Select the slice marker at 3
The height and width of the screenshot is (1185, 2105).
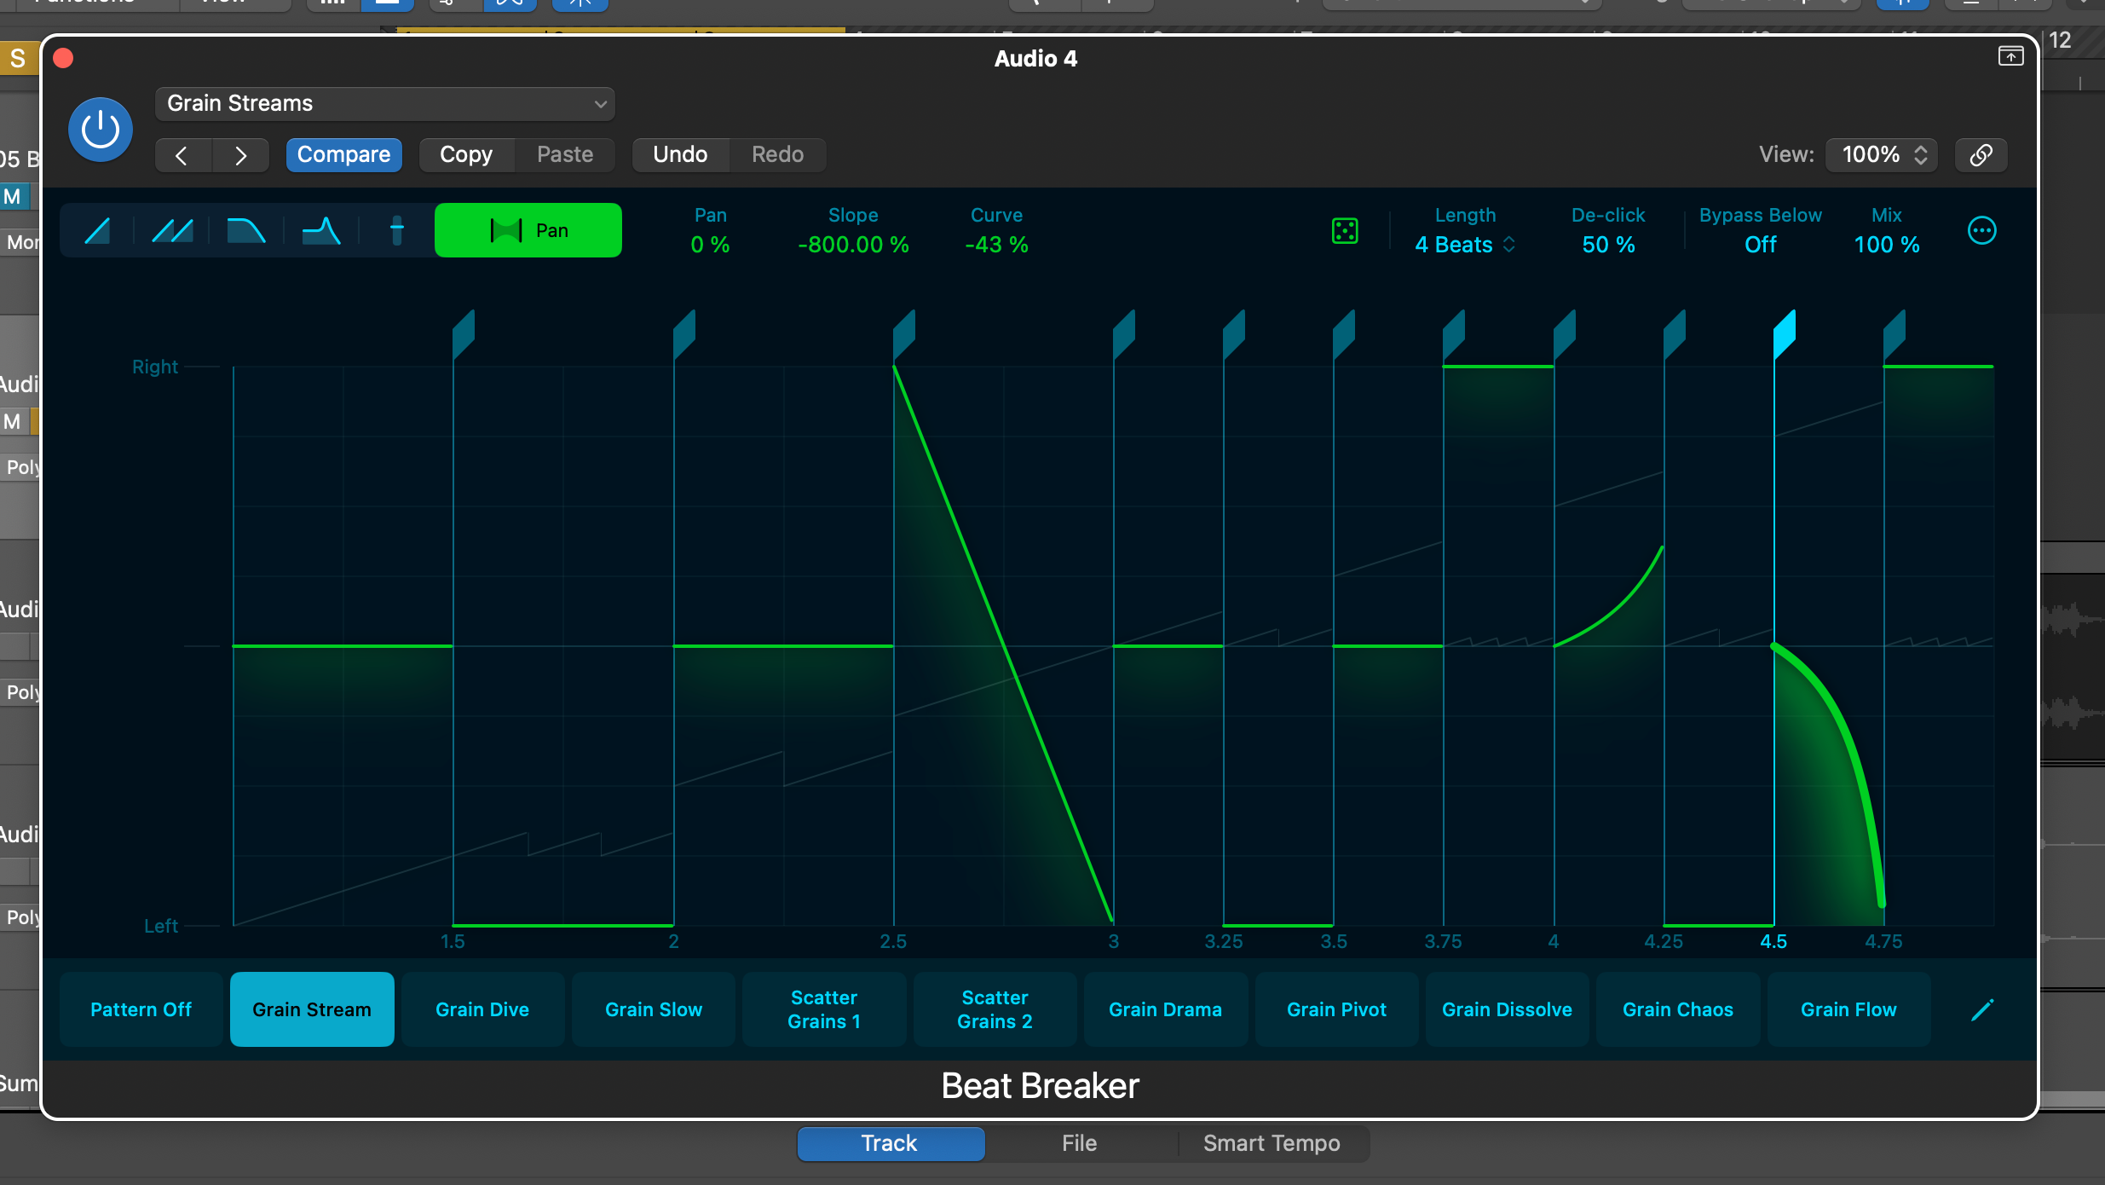coord(1123,333)
